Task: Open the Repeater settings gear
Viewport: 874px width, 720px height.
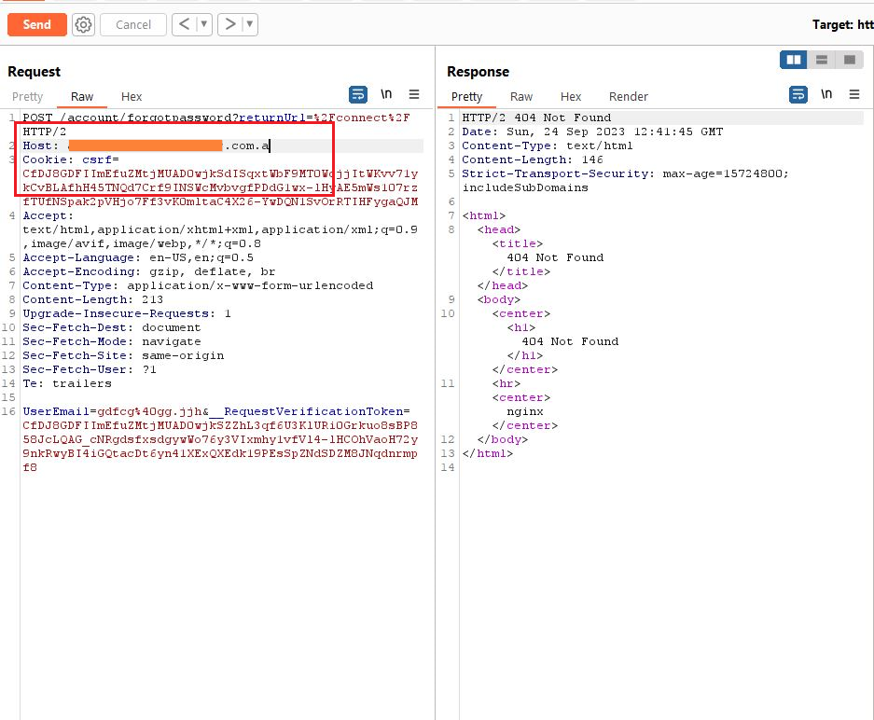Action: (83, 25)
